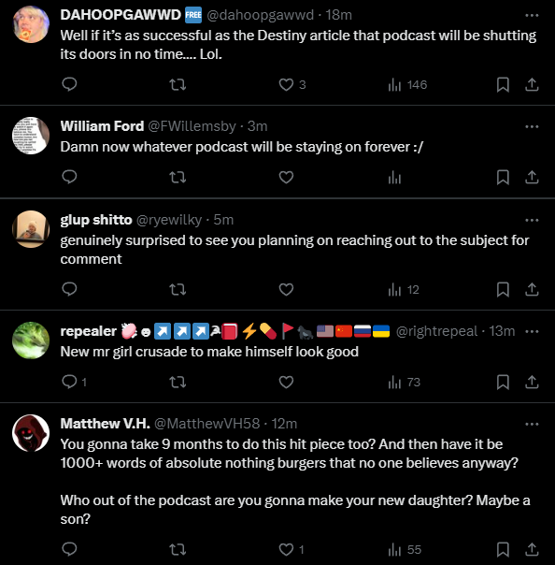Share the repealer tweet
This screenshot has width=555, height=565.
tap(532, 382)
